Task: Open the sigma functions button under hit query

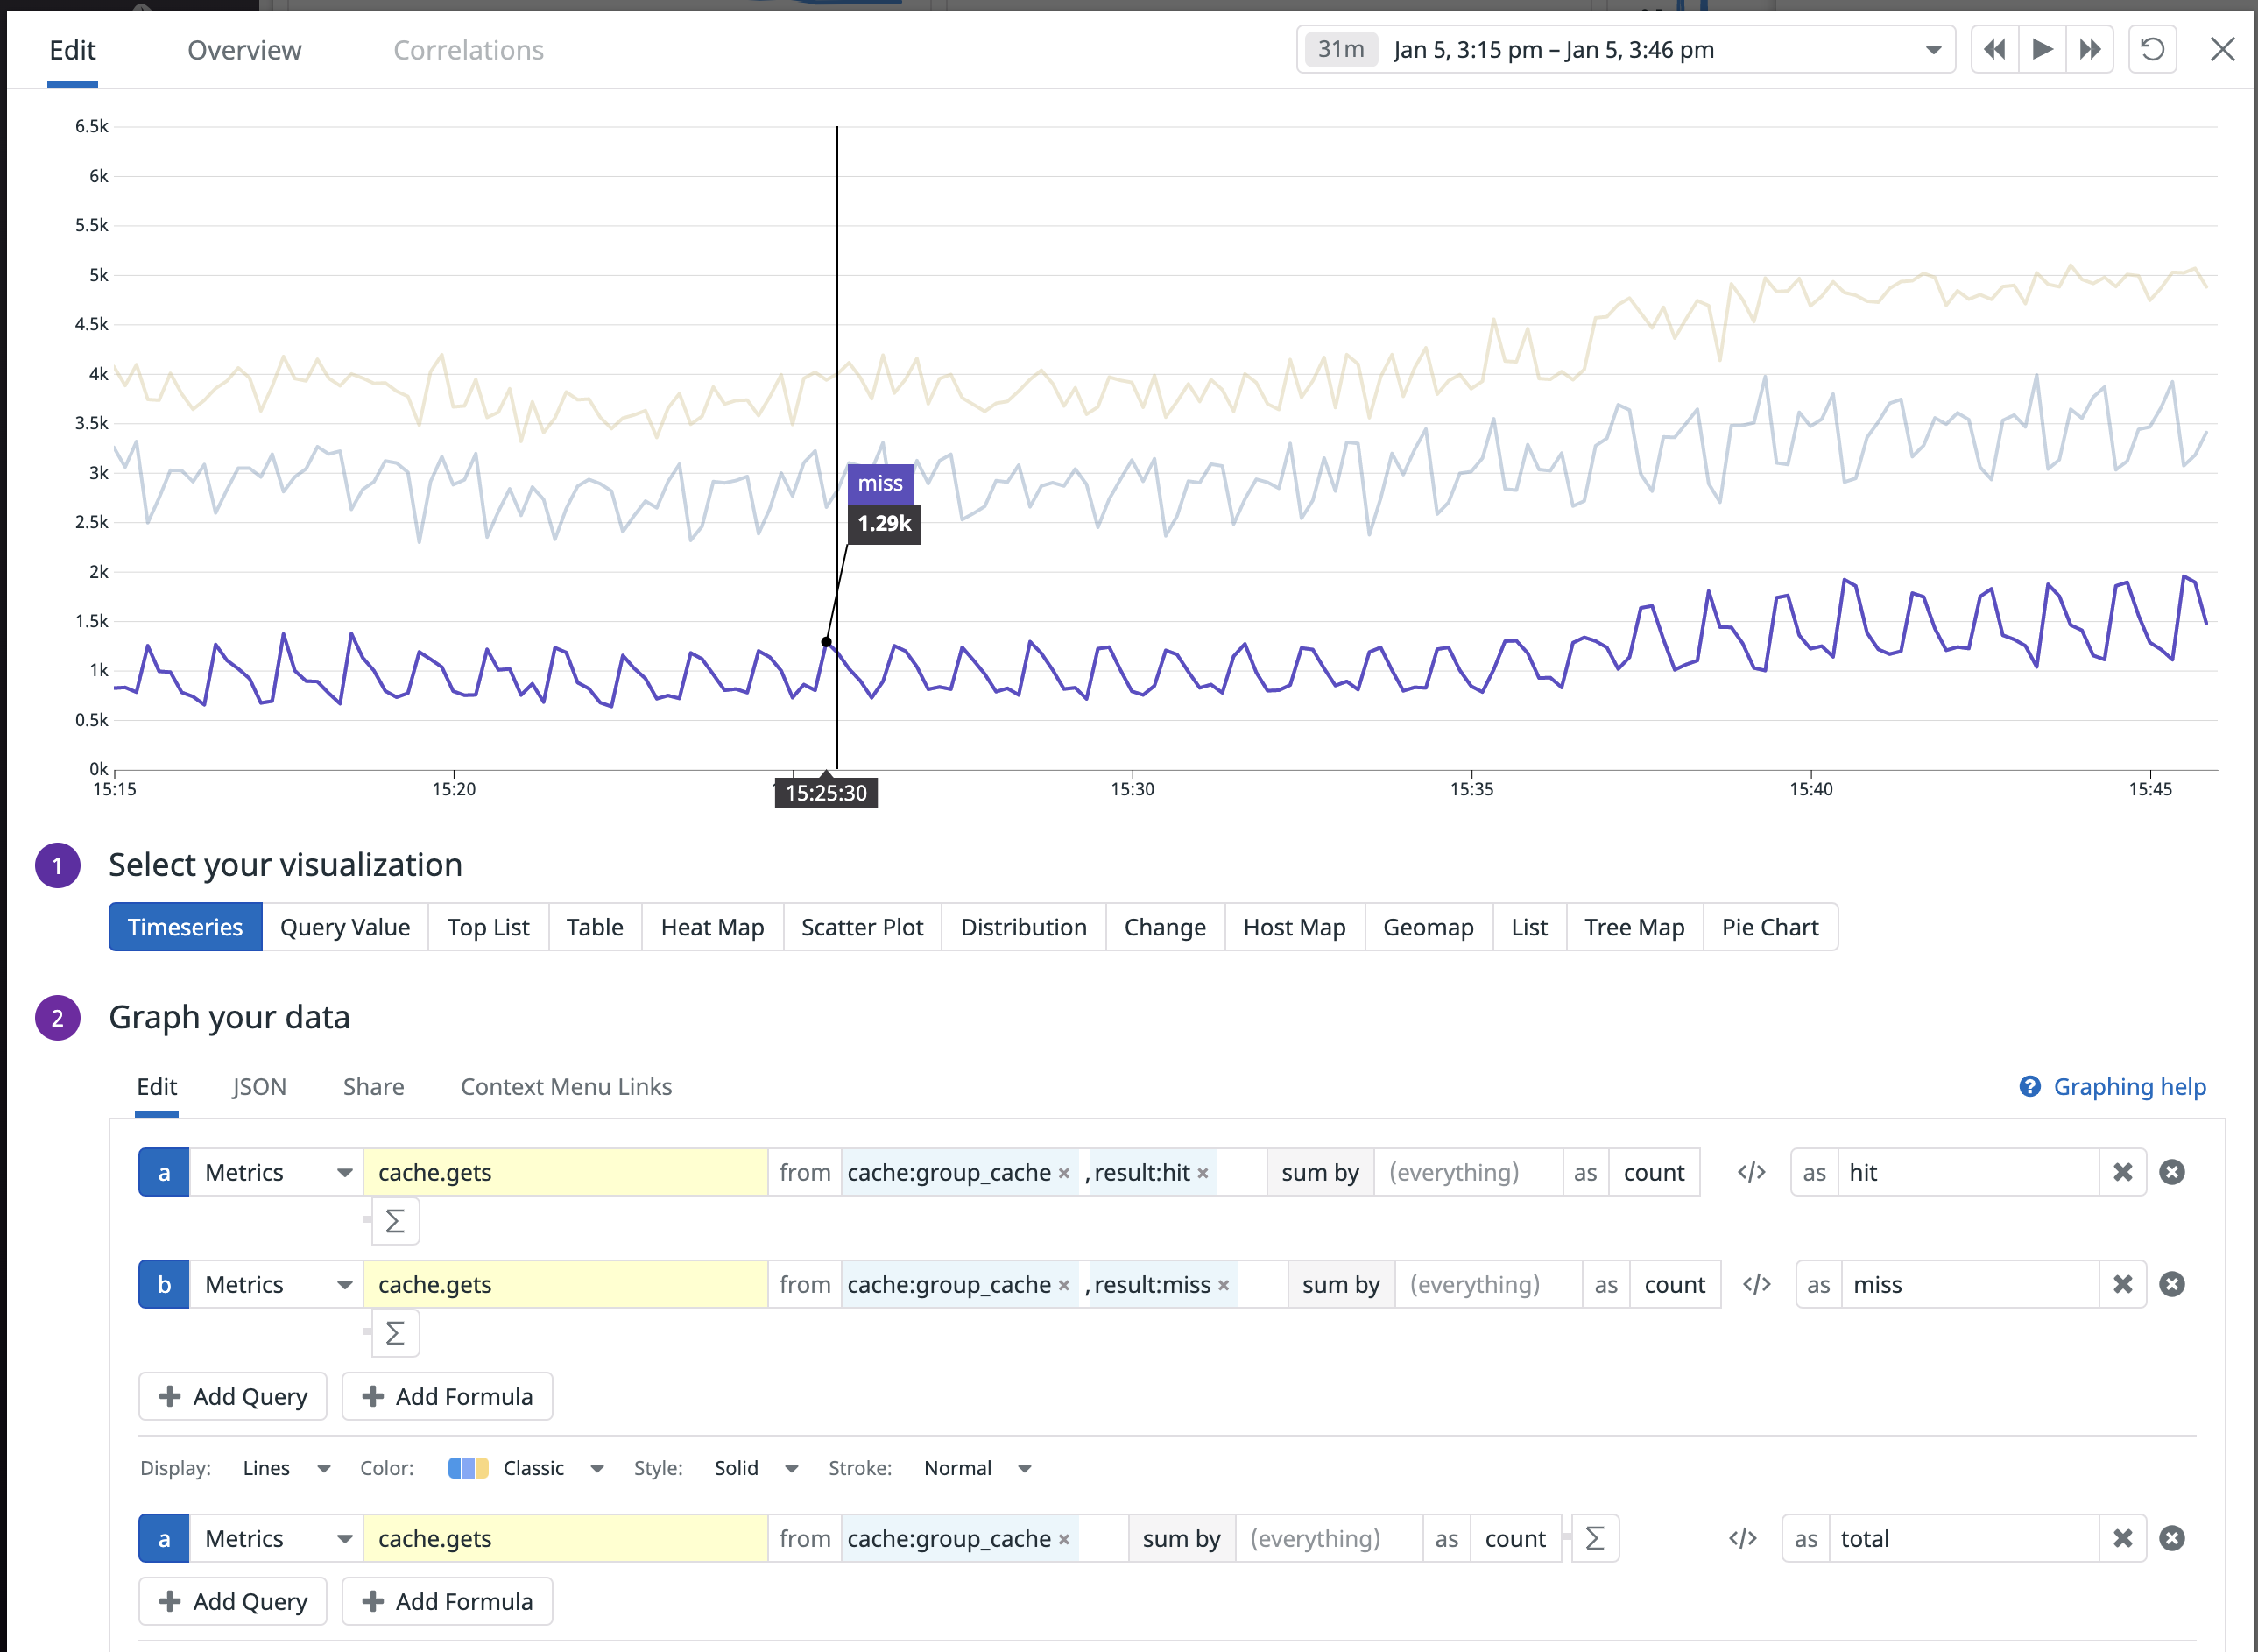Action: coord(395,1221)
